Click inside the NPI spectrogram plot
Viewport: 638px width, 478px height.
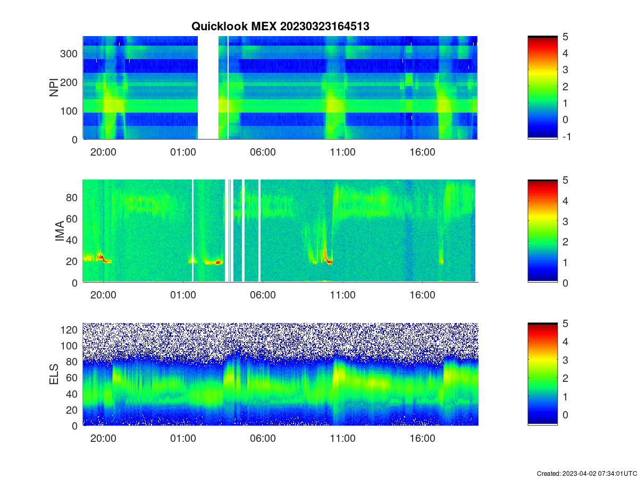pyautogui.click(x=280, y=88)
